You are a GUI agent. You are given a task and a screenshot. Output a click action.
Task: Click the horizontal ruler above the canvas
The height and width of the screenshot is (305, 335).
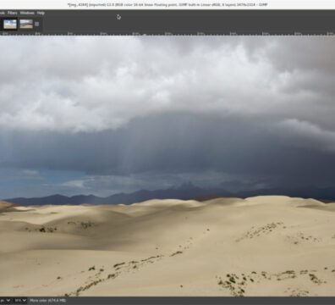(167, 34)
